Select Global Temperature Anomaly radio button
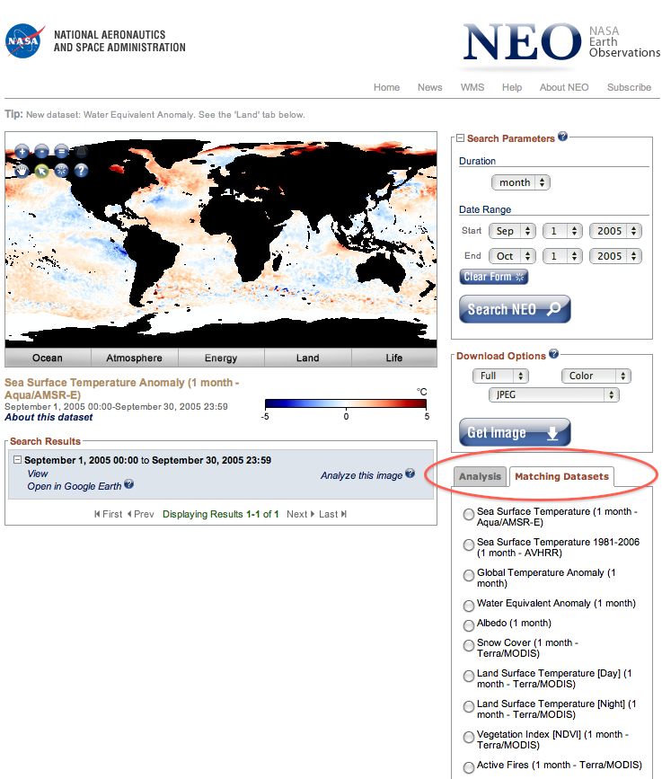This screenshot has width=662, height=779. (x=469, y=575)
